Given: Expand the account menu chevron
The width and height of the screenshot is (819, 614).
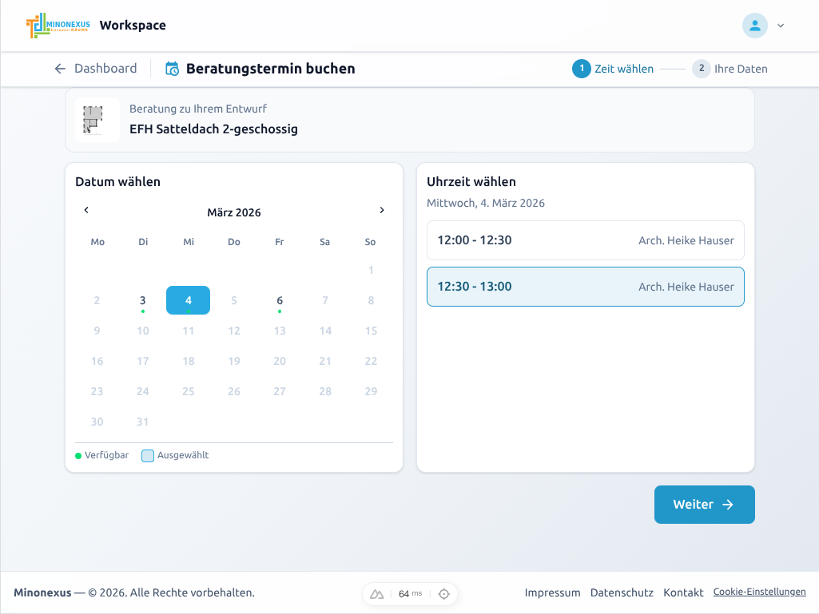Looking at the screenshot, I should click(781, 25).
